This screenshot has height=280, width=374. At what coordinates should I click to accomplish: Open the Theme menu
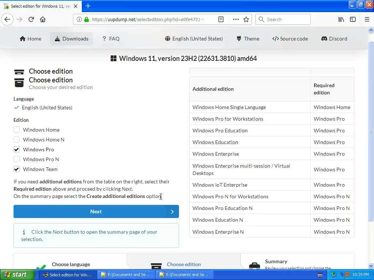point(248,39)
